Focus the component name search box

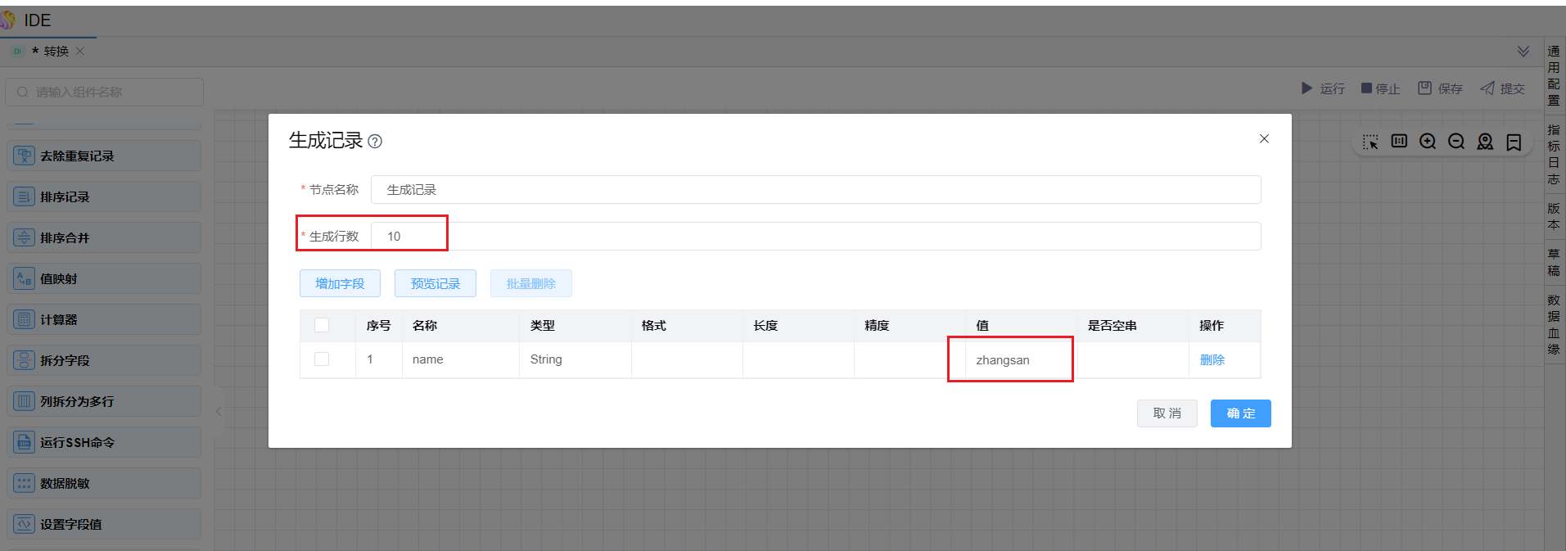[x=105, y=92]
